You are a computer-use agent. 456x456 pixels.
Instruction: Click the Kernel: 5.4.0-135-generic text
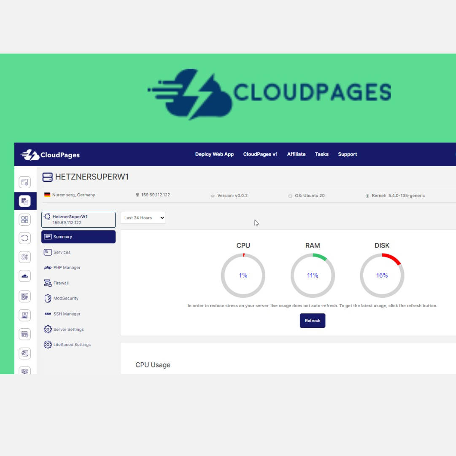coord(398,196)
